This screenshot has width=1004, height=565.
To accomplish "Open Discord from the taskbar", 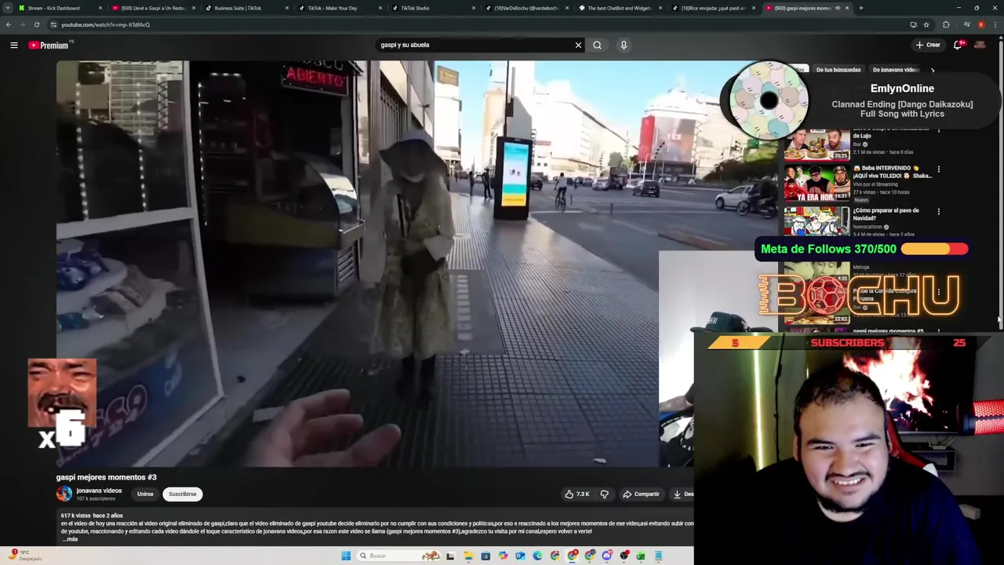I will 606,556.
